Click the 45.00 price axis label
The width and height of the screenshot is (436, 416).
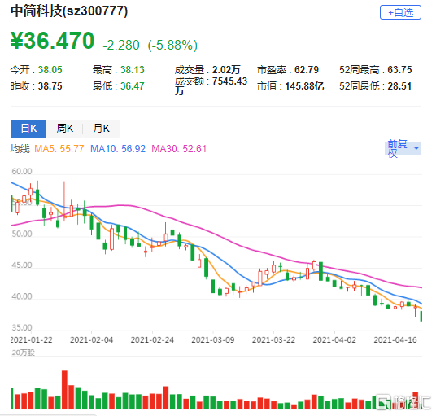pyautogui.click(x=22, y=265)
